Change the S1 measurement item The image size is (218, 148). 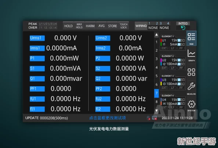[x=37, y=69]
